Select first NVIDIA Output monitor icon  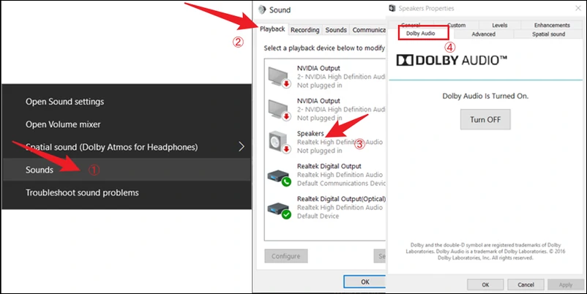pyautogui.click(x=280, y=77)
